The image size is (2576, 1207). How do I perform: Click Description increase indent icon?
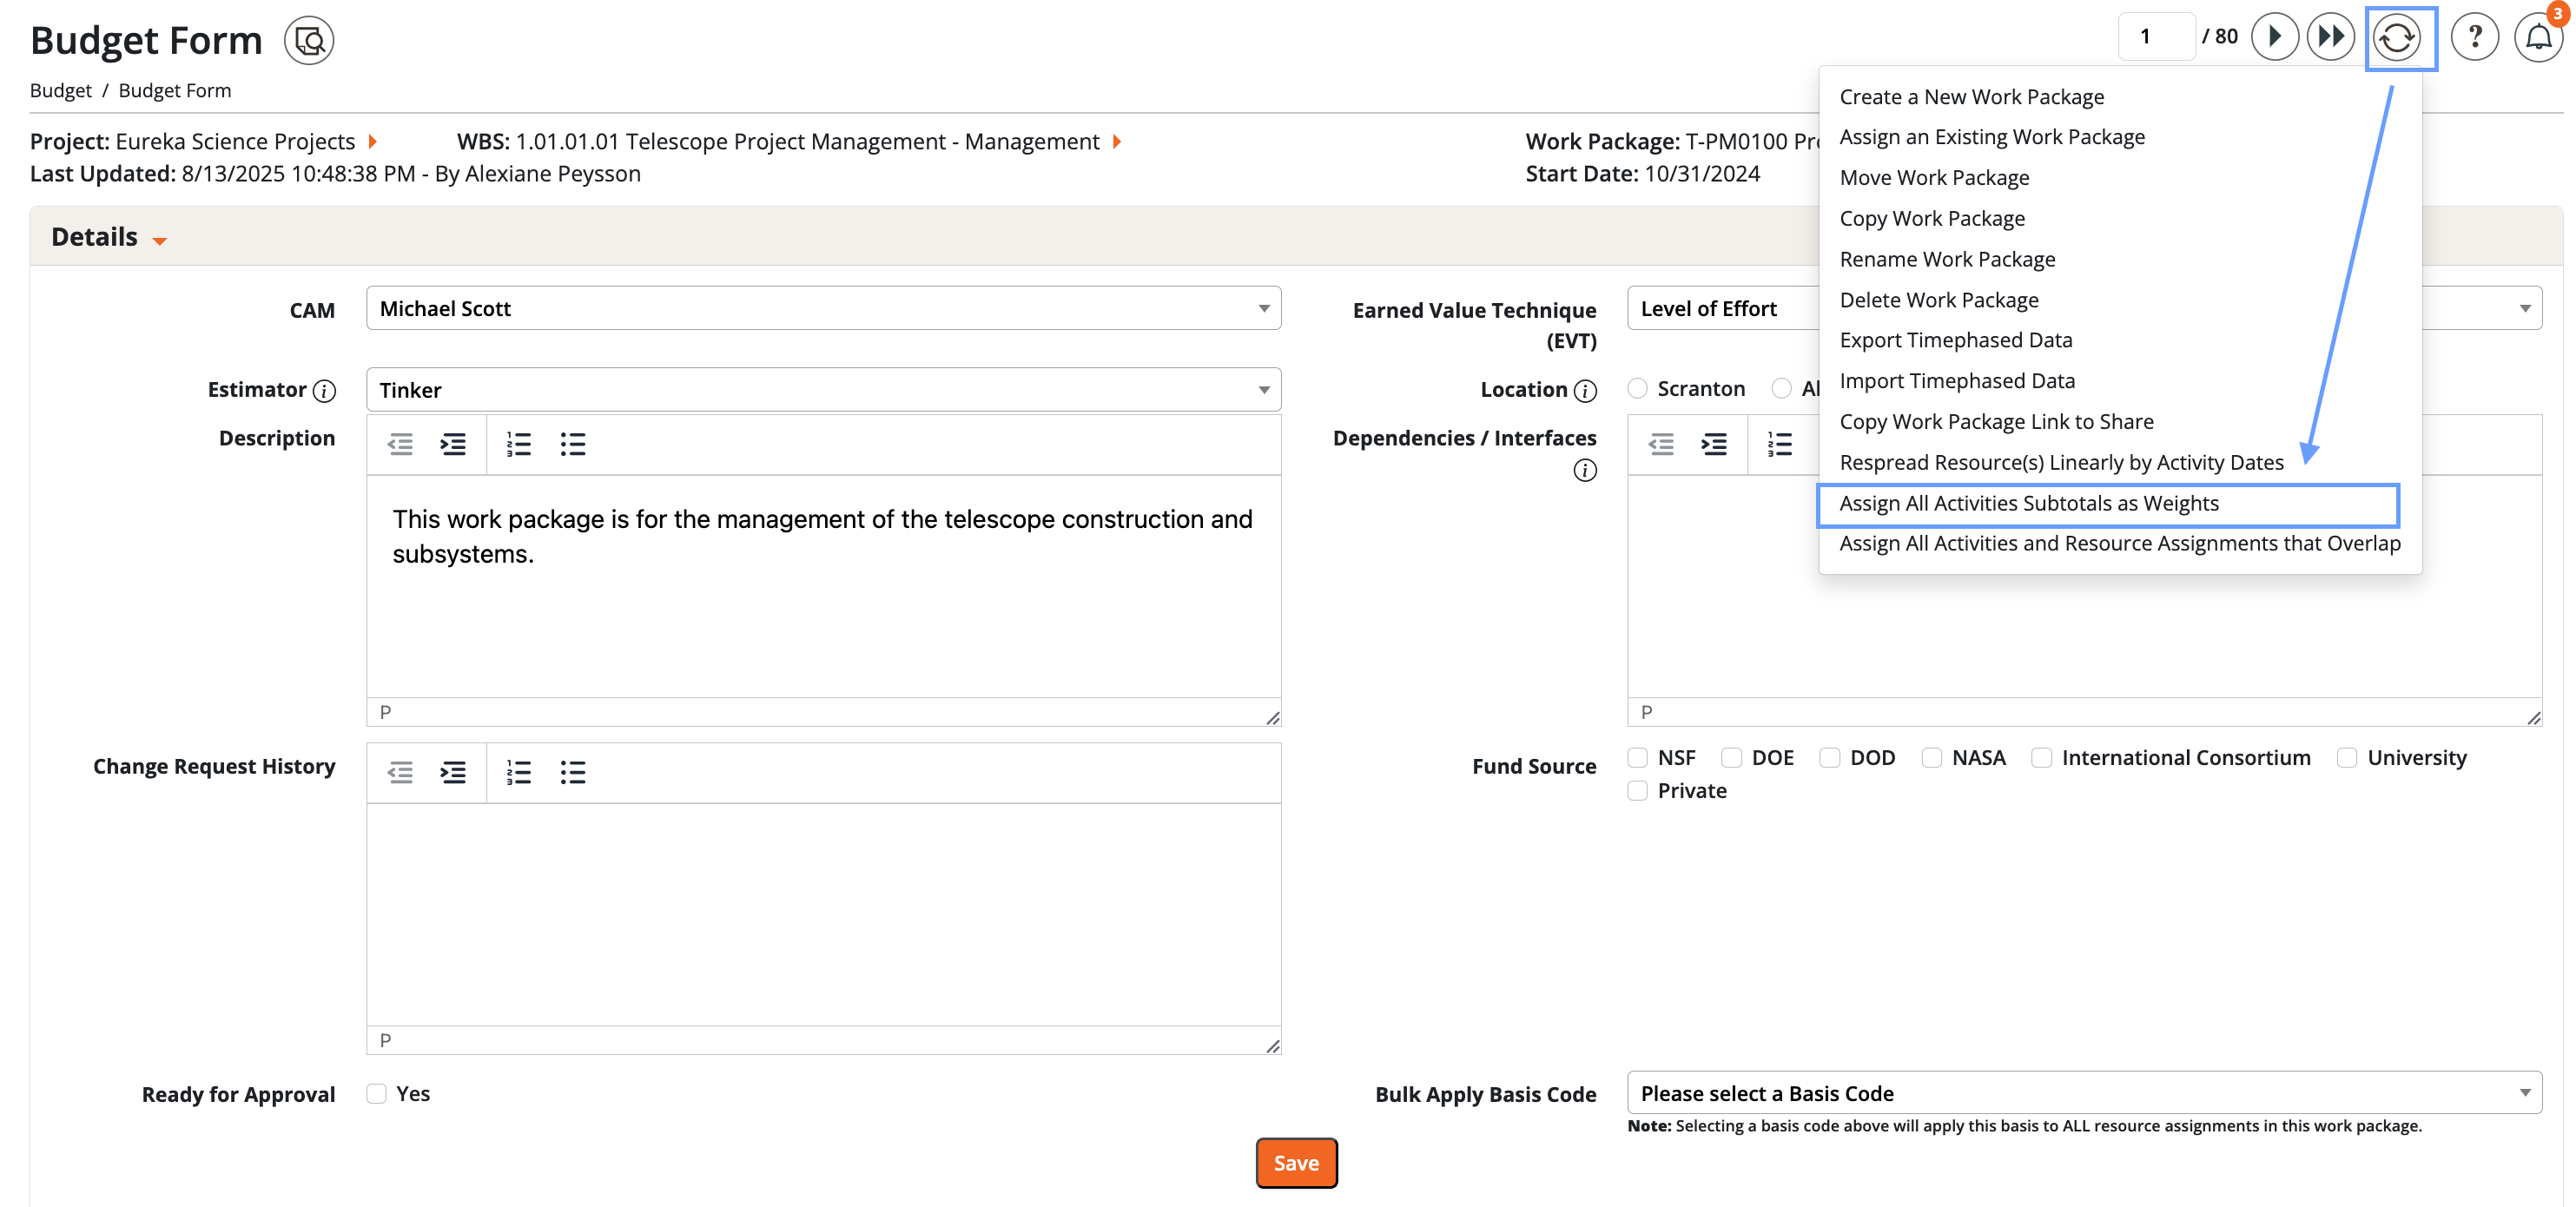click(453, 444)
